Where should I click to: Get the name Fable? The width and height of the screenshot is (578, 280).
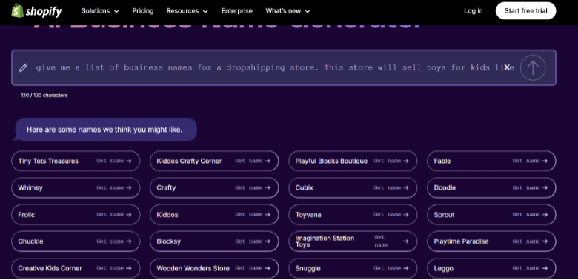[491, 161]
